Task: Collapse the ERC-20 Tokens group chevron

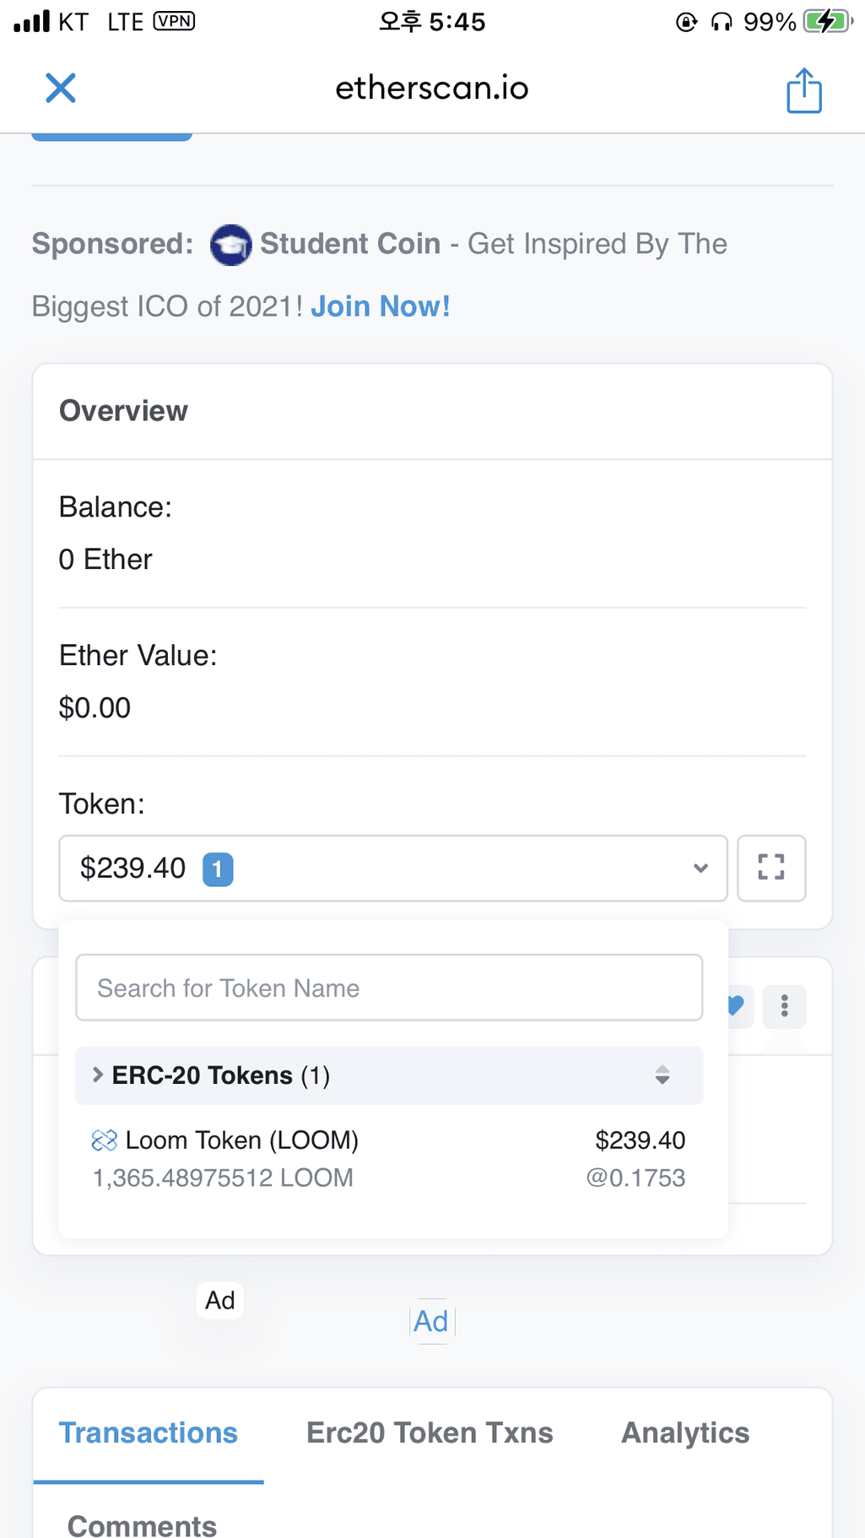Action: tap(98, 1075)
